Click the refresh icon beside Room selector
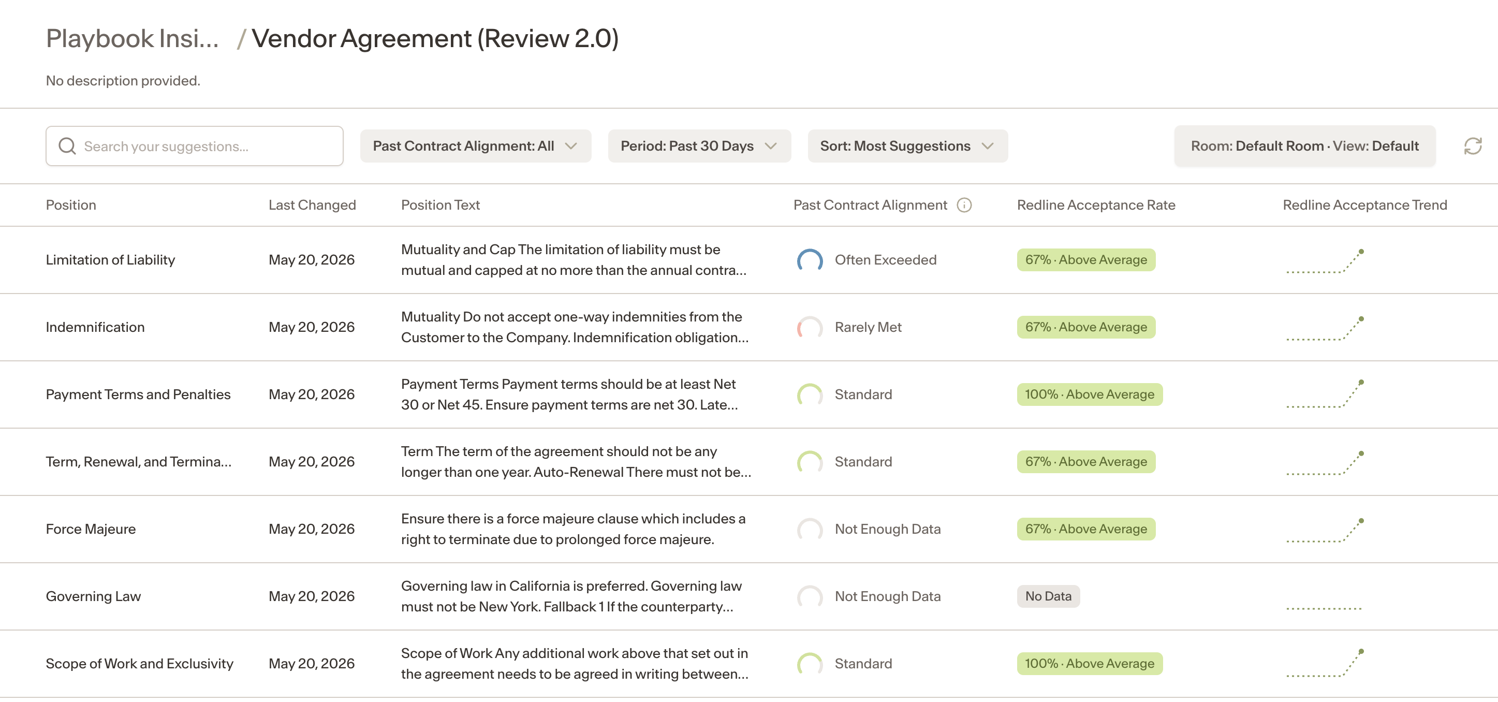 click(x=1473, y=146)
